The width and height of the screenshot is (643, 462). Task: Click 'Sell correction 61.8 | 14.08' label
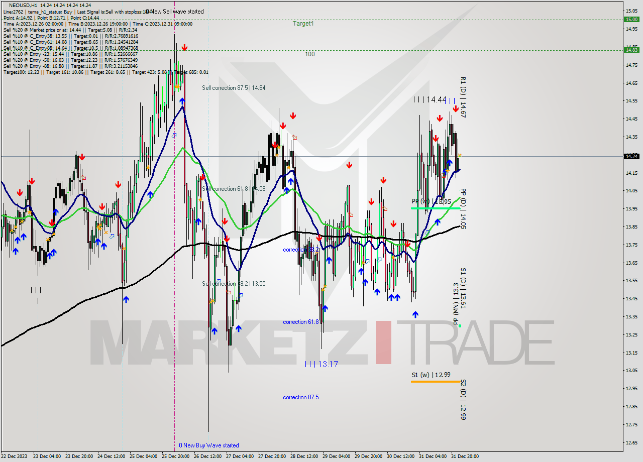(x=234, y=189)
